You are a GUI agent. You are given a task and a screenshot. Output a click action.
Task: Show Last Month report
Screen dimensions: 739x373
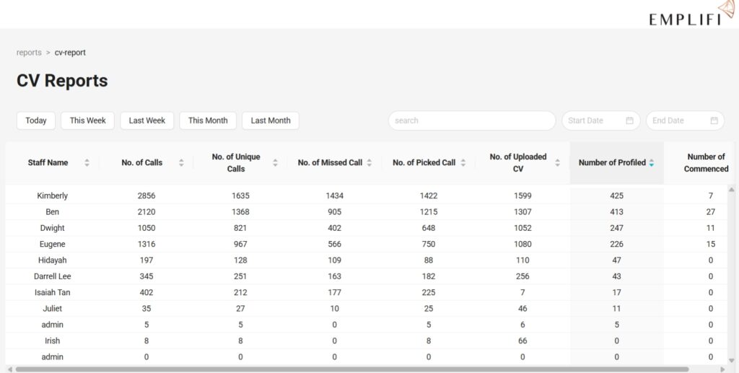coord(270,120)
